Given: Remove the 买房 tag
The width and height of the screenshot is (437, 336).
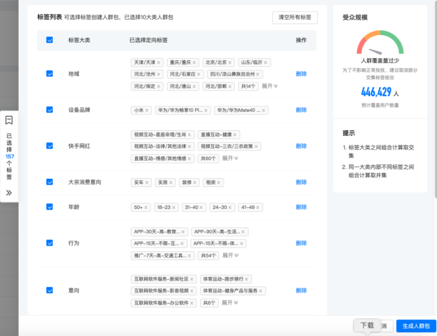Looking at the screenshot, I should [170, 183].
